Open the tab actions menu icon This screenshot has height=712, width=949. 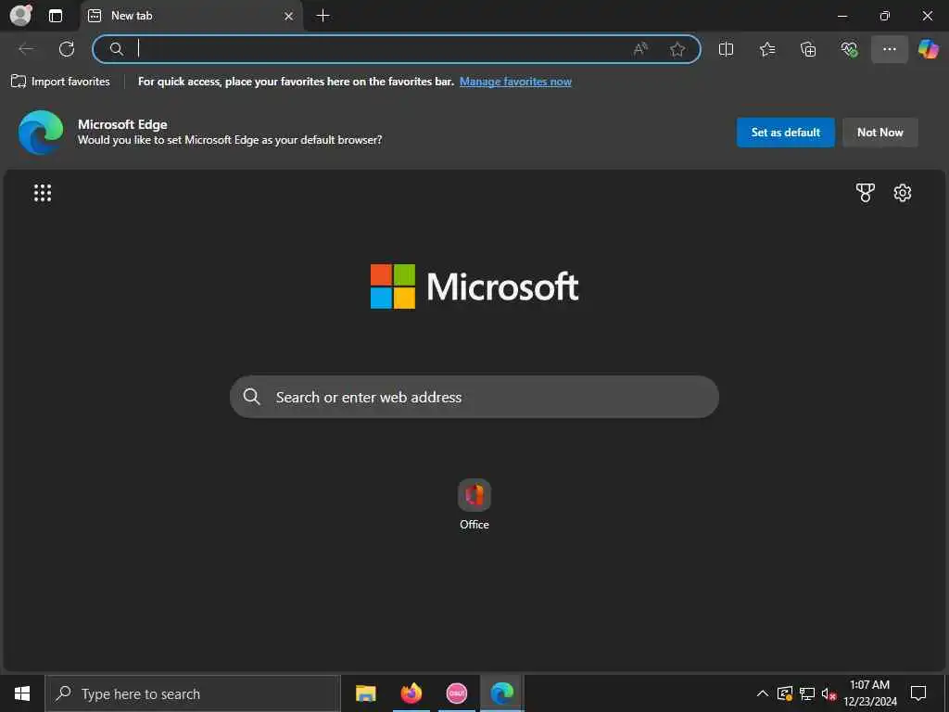[55, 16]
